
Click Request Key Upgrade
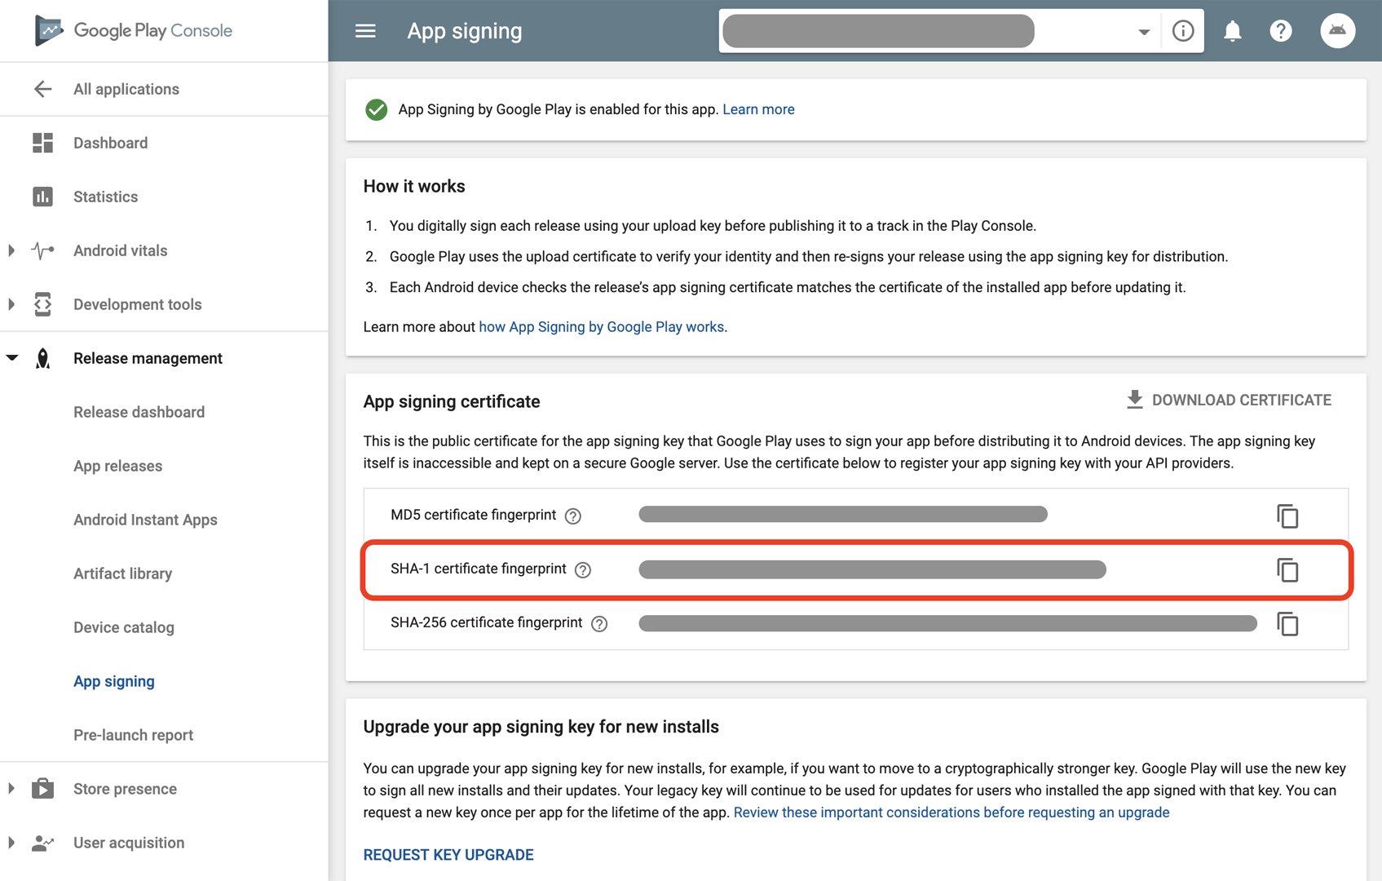pos(448,855)
